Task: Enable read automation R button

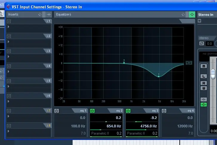Action: click(204, 83)
